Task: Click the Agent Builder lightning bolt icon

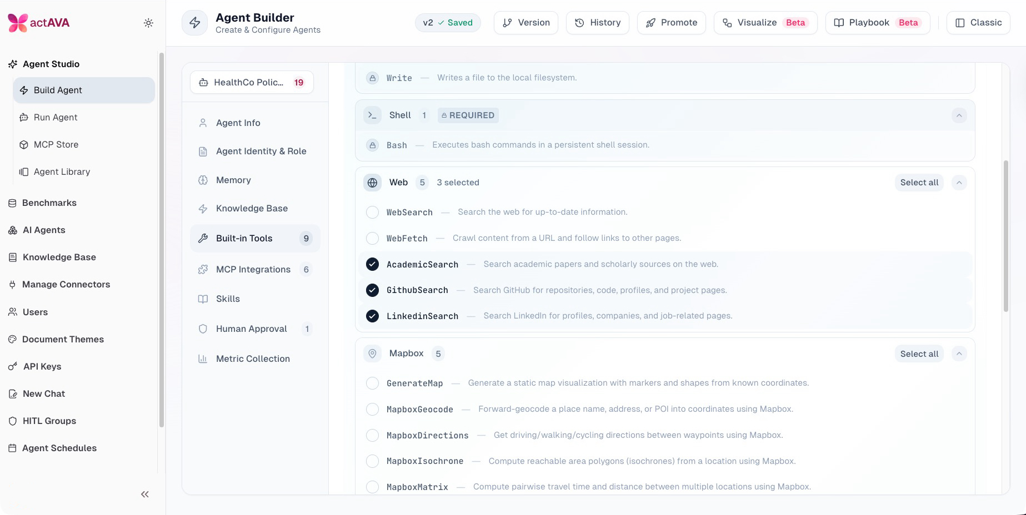Action: [x=195, y=23]
